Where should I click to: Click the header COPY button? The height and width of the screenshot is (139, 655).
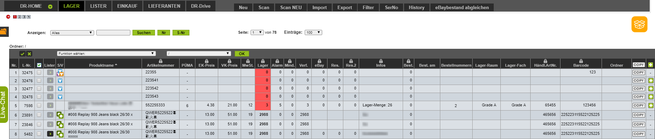pos(638,65)
